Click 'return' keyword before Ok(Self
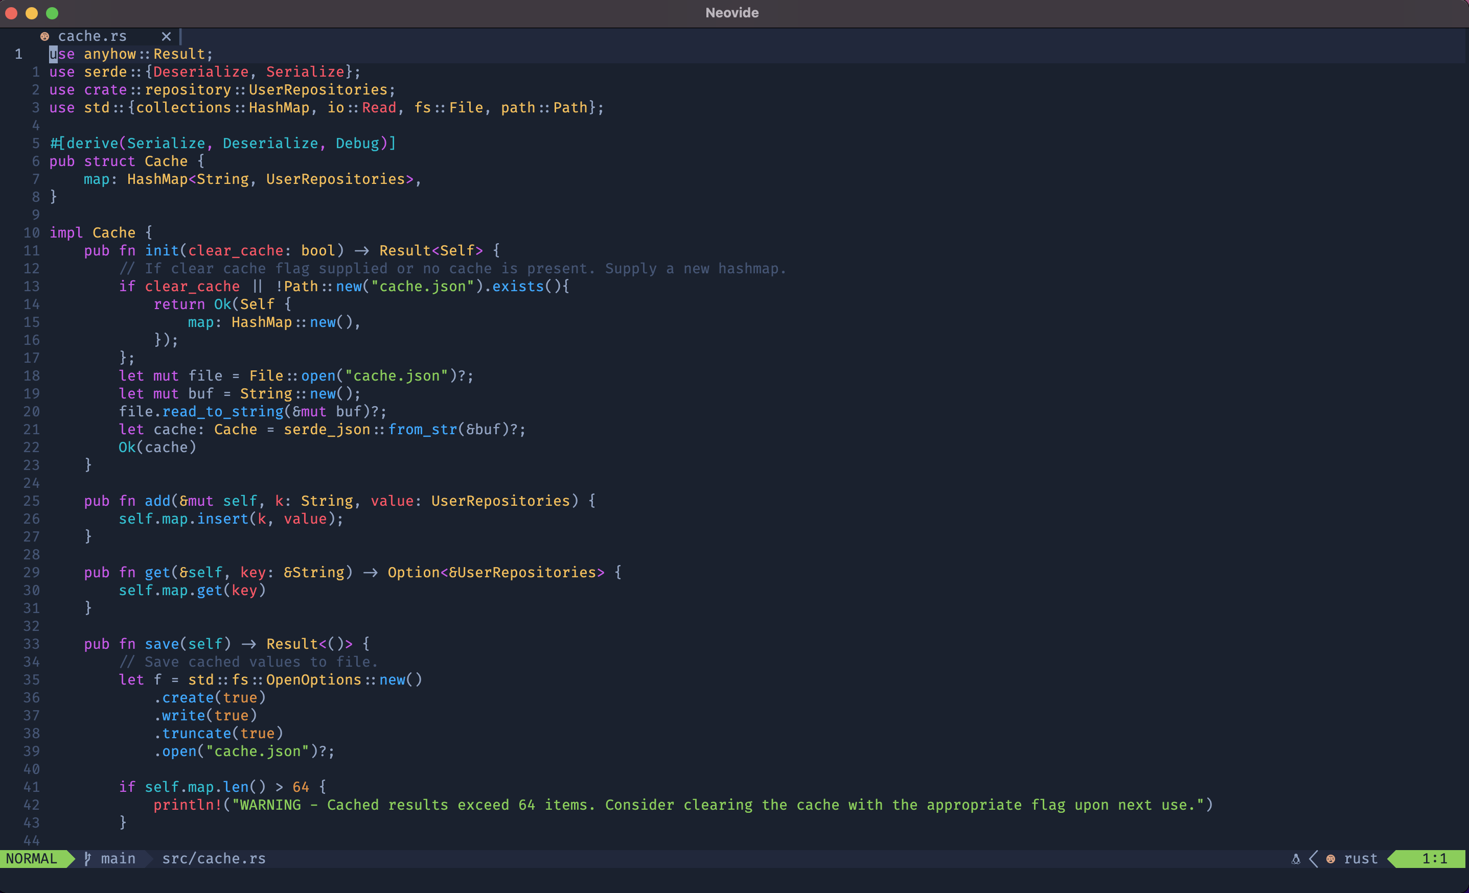Viewport: 1469px width, 893px height. point(179,304)
